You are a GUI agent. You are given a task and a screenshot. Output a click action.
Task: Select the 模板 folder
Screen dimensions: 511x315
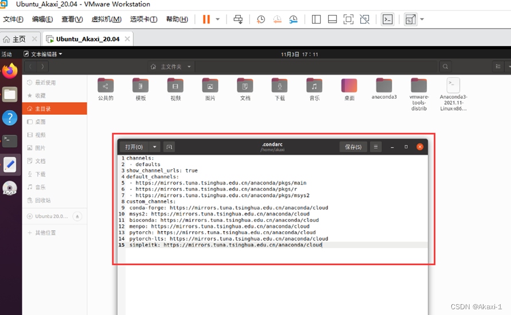tap(141, 90)
